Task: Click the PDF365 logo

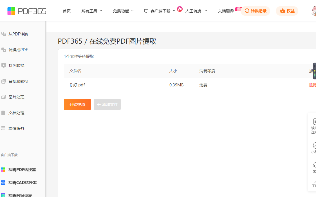Action: [27, 11]
